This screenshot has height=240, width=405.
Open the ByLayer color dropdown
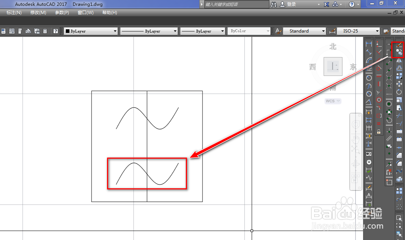(x=91, y=31)
